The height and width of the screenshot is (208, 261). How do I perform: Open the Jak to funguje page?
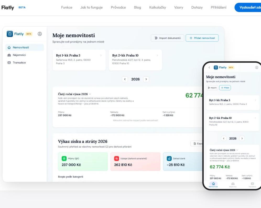[x=91, y=8]
